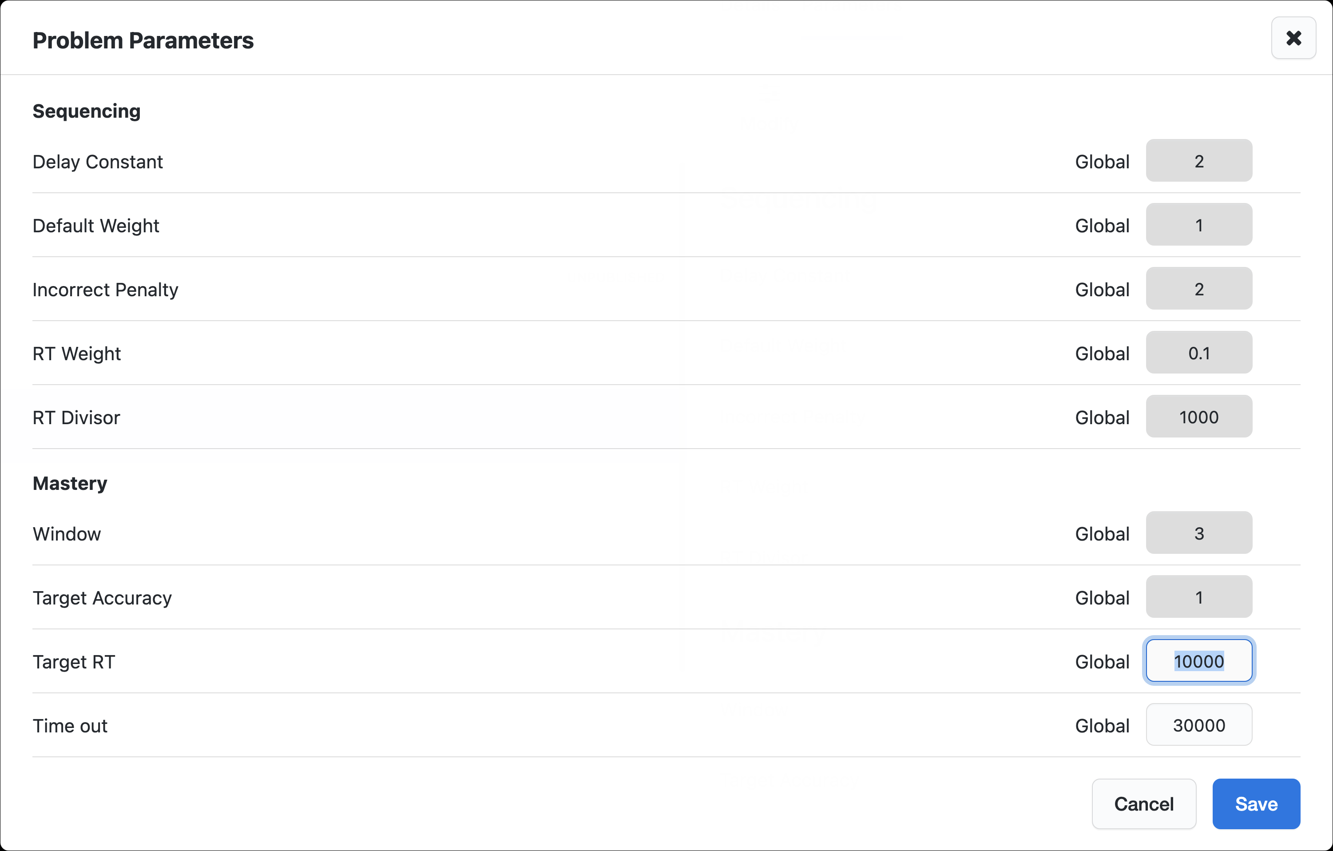Image resolution: width=1333 pixels, height=851 pixels.
Task: Click the Global label beside Delay Constant
Action: 1102,162
